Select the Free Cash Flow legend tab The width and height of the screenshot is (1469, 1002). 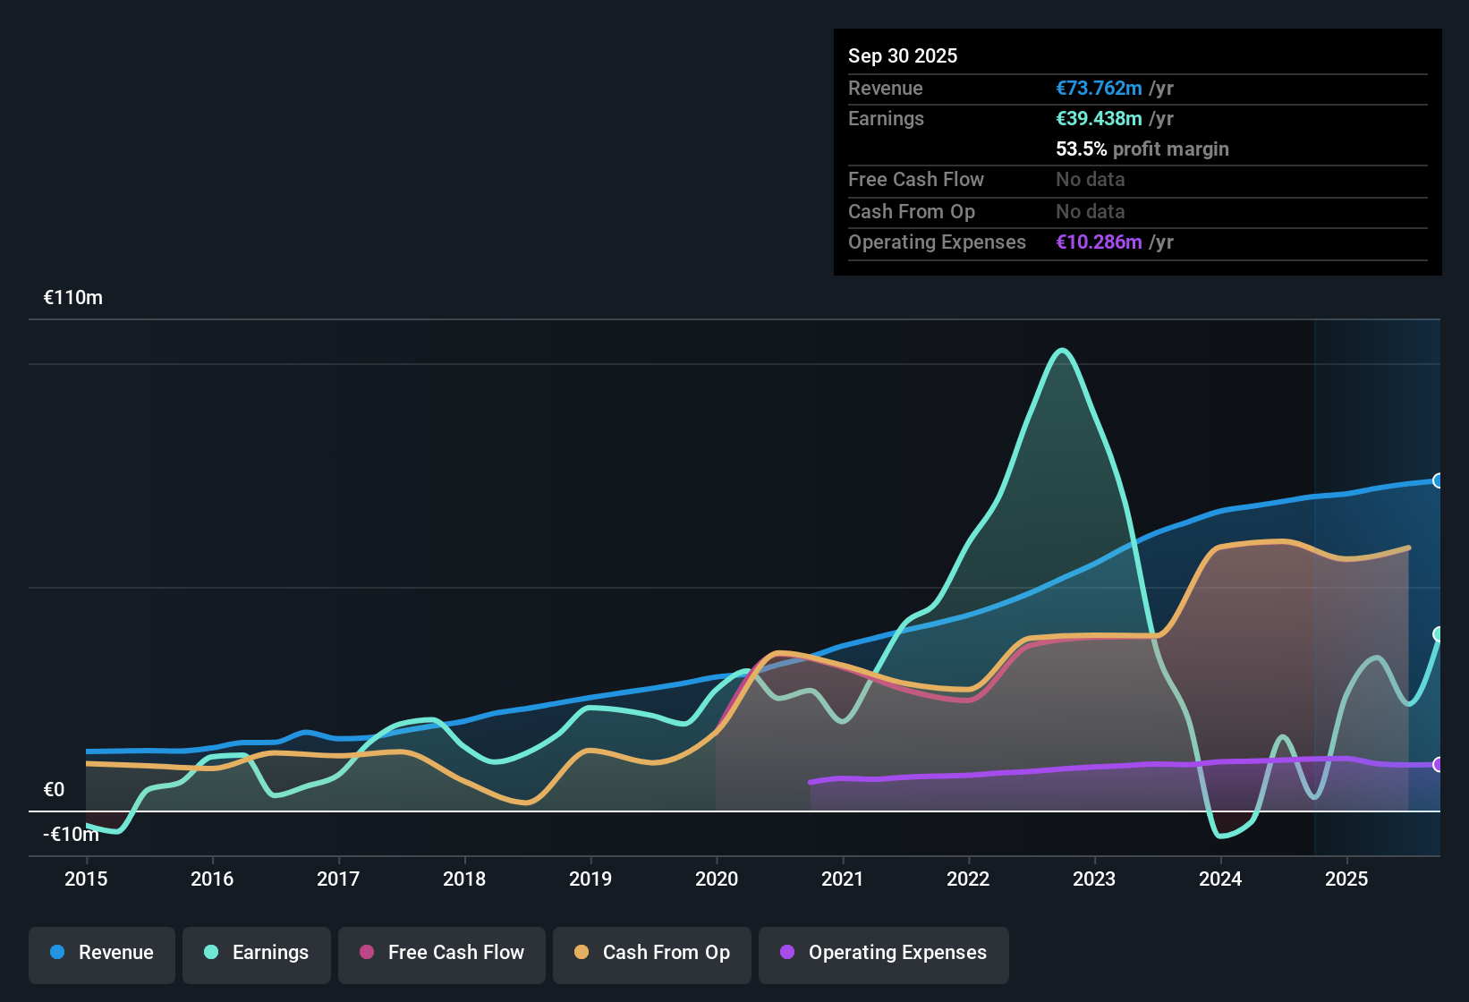[441, 953]
